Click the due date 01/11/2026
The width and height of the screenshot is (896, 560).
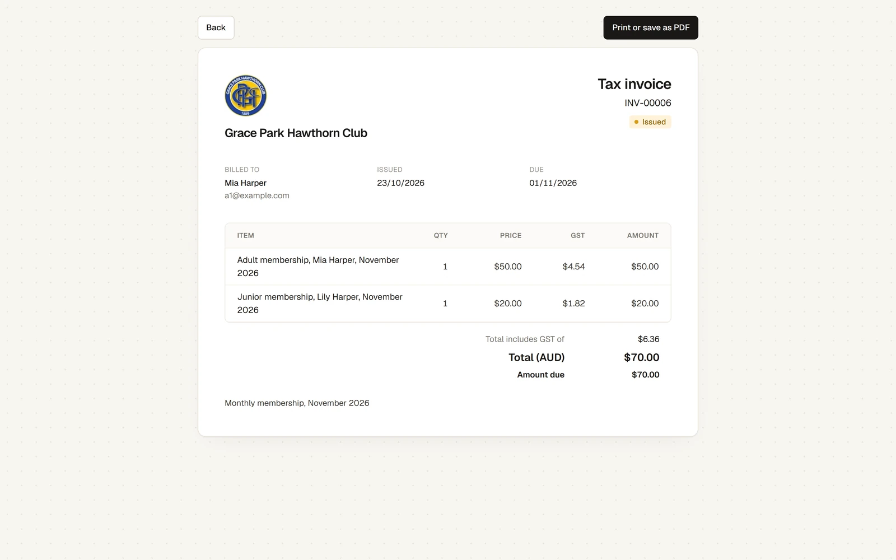[553, 183]
